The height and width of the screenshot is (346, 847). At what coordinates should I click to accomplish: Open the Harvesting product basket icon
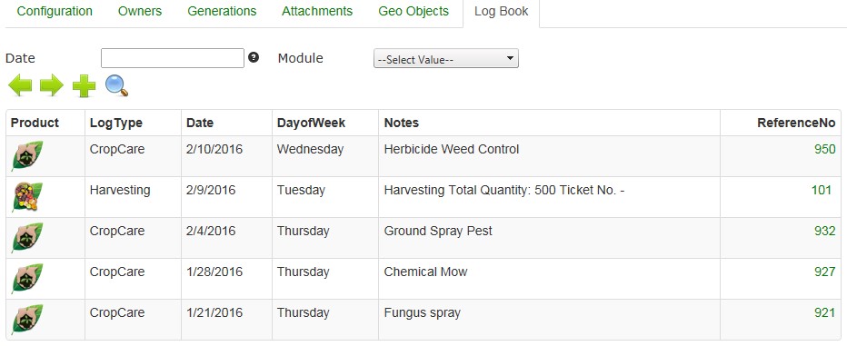tap(27, 197)
